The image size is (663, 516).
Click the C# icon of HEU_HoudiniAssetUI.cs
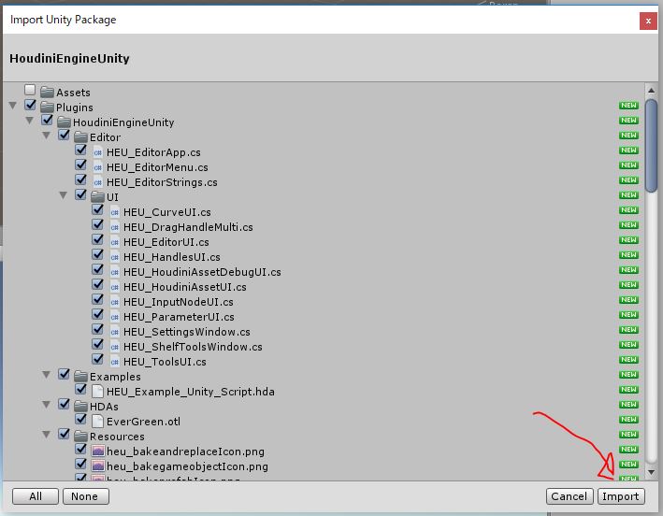coord(115,287)
